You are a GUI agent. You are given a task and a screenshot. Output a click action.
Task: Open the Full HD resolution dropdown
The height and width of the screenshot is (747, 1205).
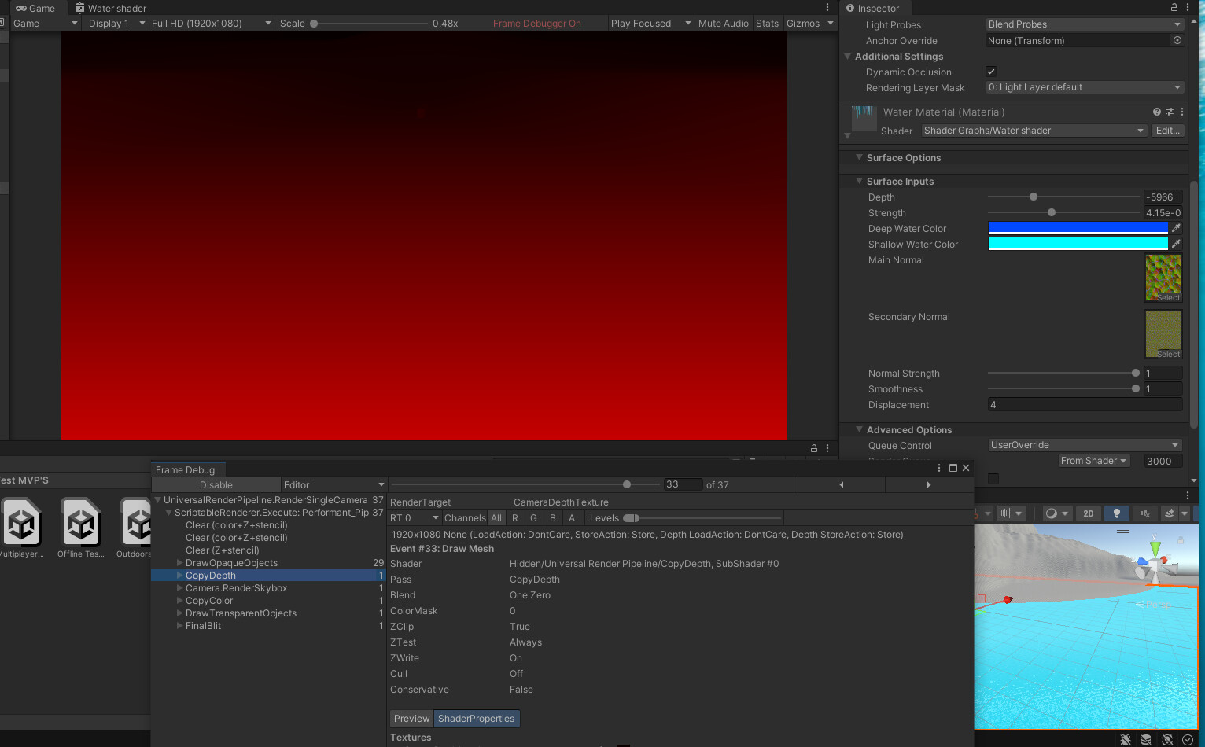coord(211,23)
